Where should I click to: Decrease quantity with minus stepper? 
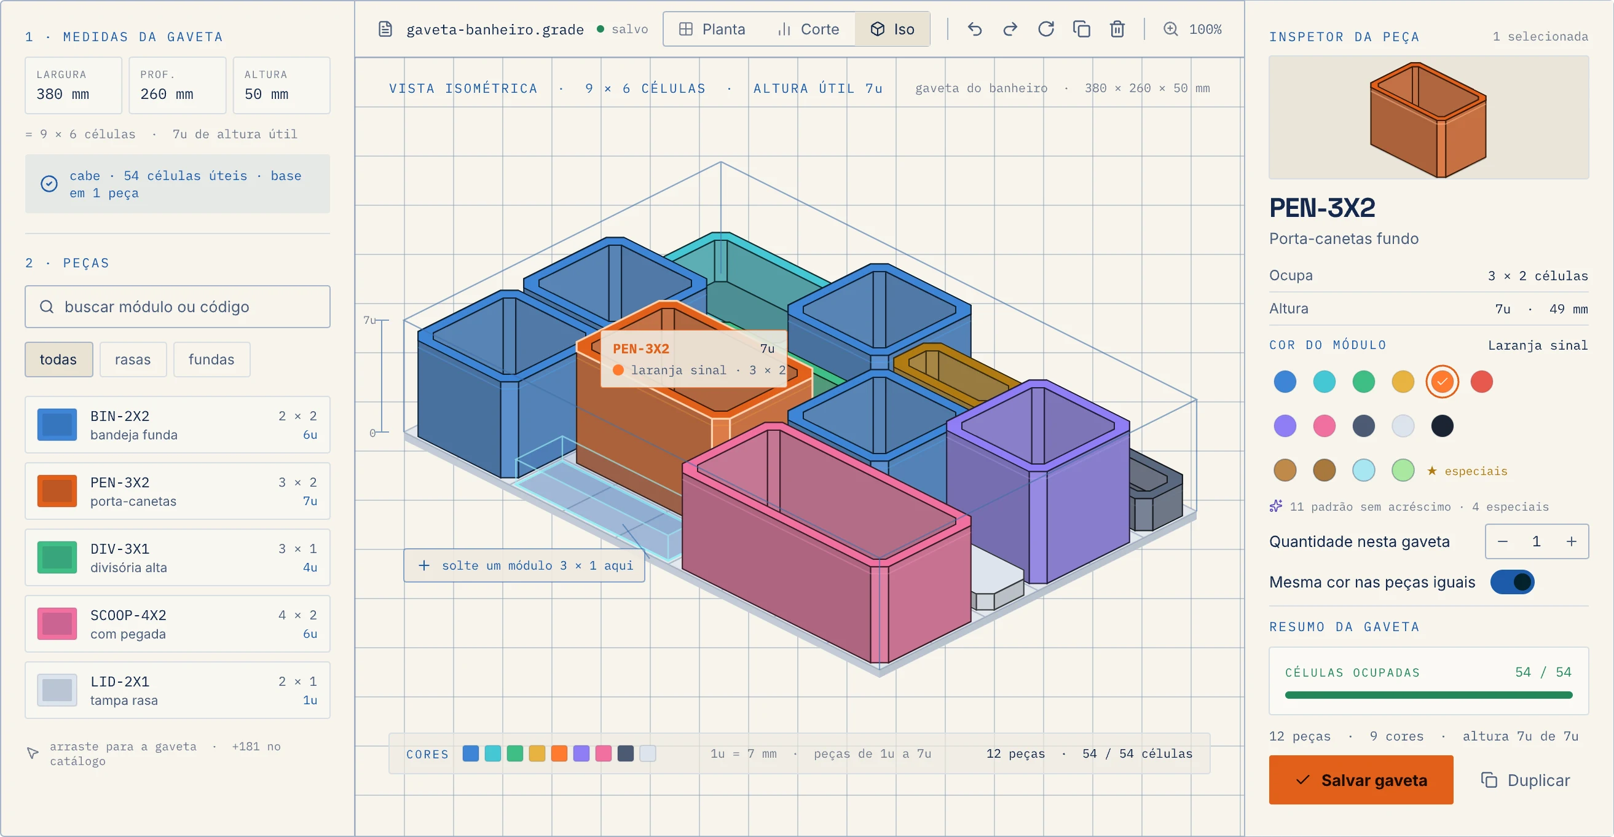1503,542
